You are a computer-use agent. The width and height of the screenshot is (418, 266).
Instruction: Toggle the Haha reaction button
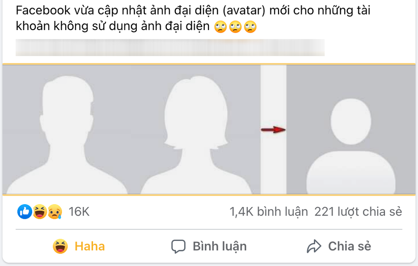pyautogui.click(x=79, y=246)
